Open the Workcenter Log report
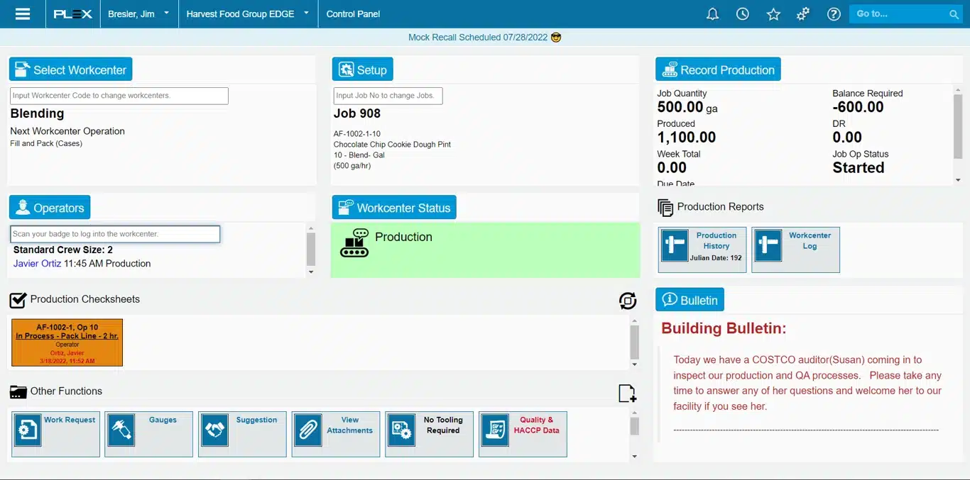The image size is (970, 480). click(795, 250)
